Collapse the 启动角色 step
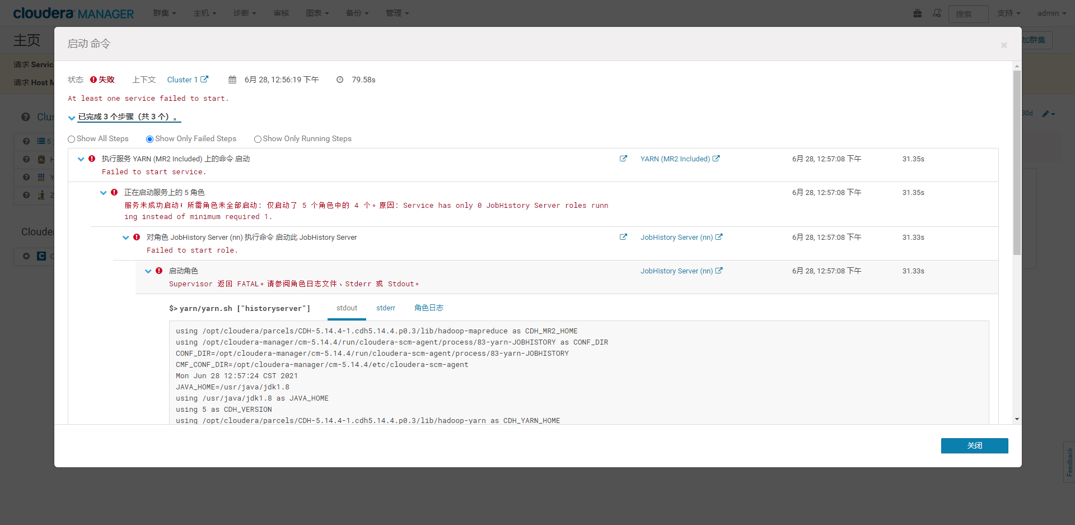Screen dimensions: 1075x525 point(148,271)
